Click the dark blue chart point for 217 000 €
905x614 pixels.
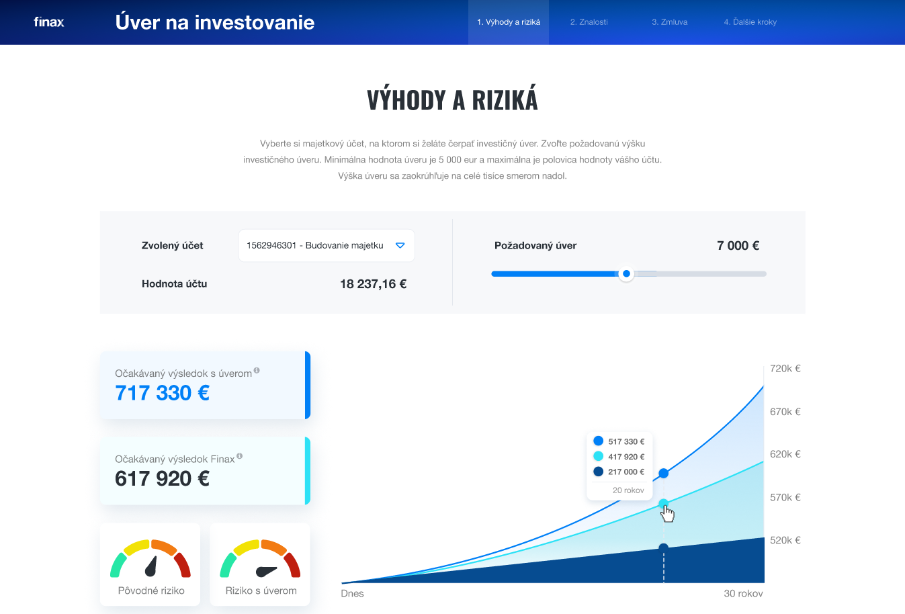(663, 547)
